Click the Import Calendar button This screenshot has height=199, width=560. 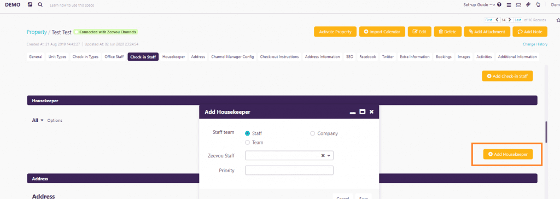point(382,32)
